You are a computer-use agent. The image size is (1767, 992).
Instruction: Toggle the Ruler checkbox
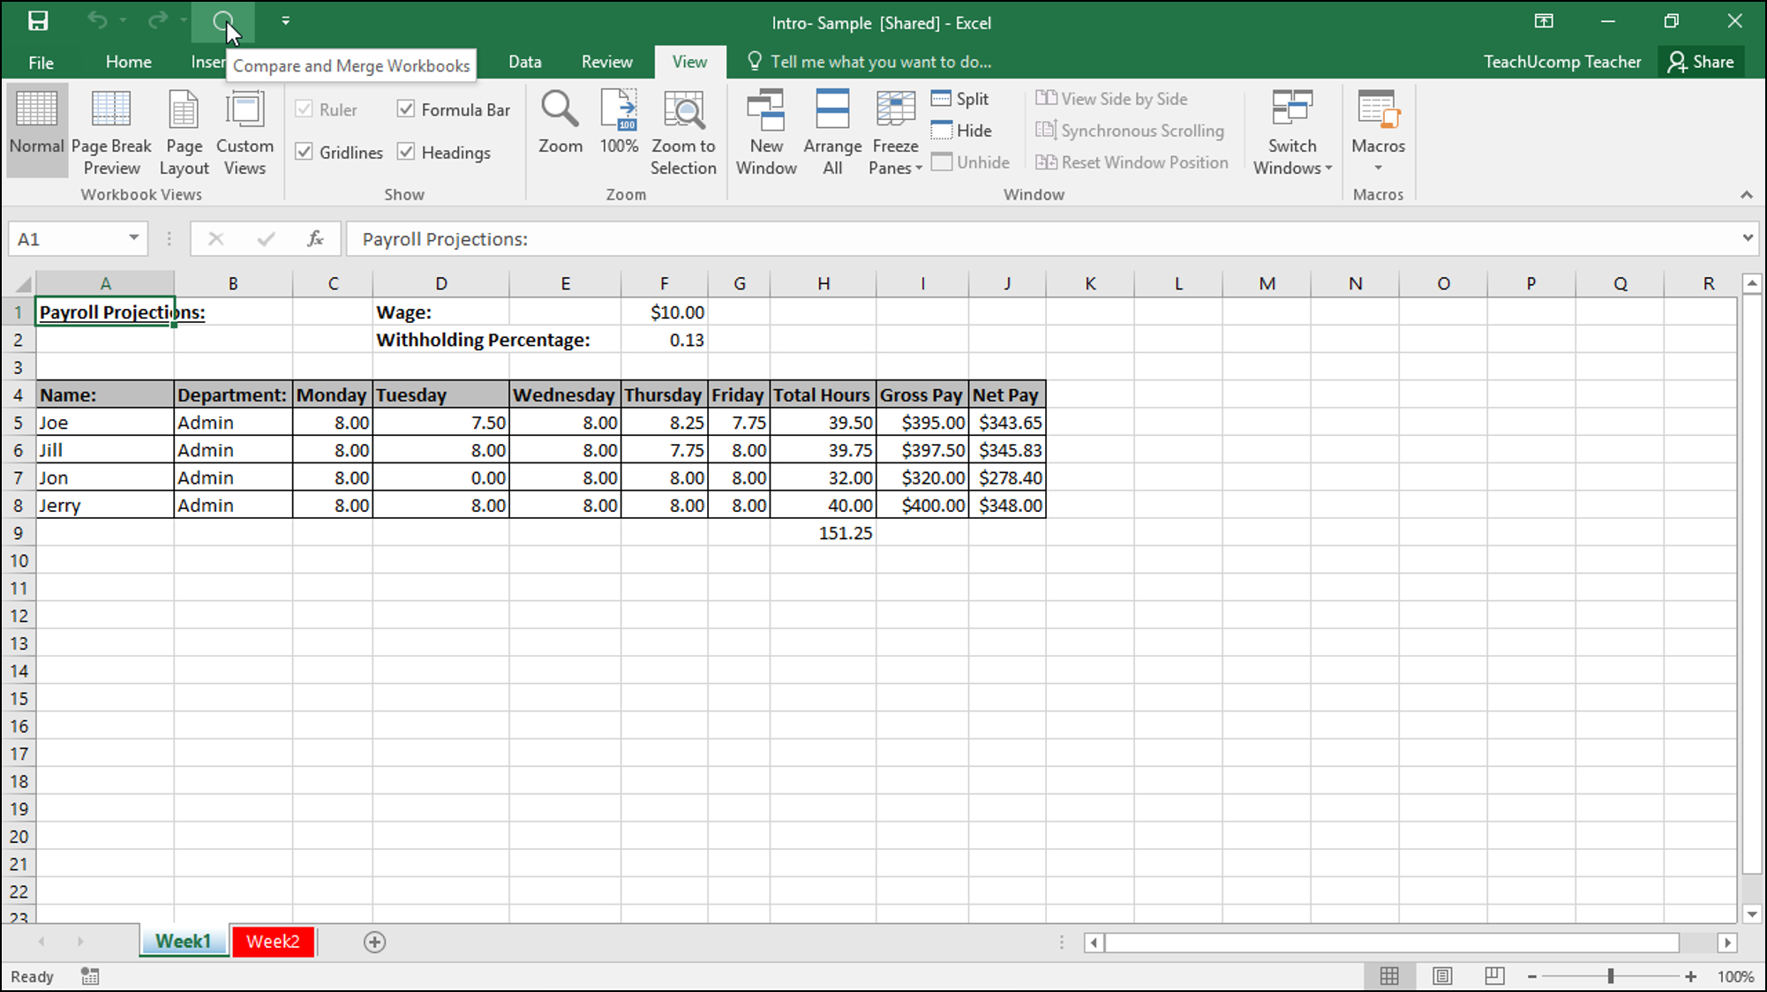305,109
